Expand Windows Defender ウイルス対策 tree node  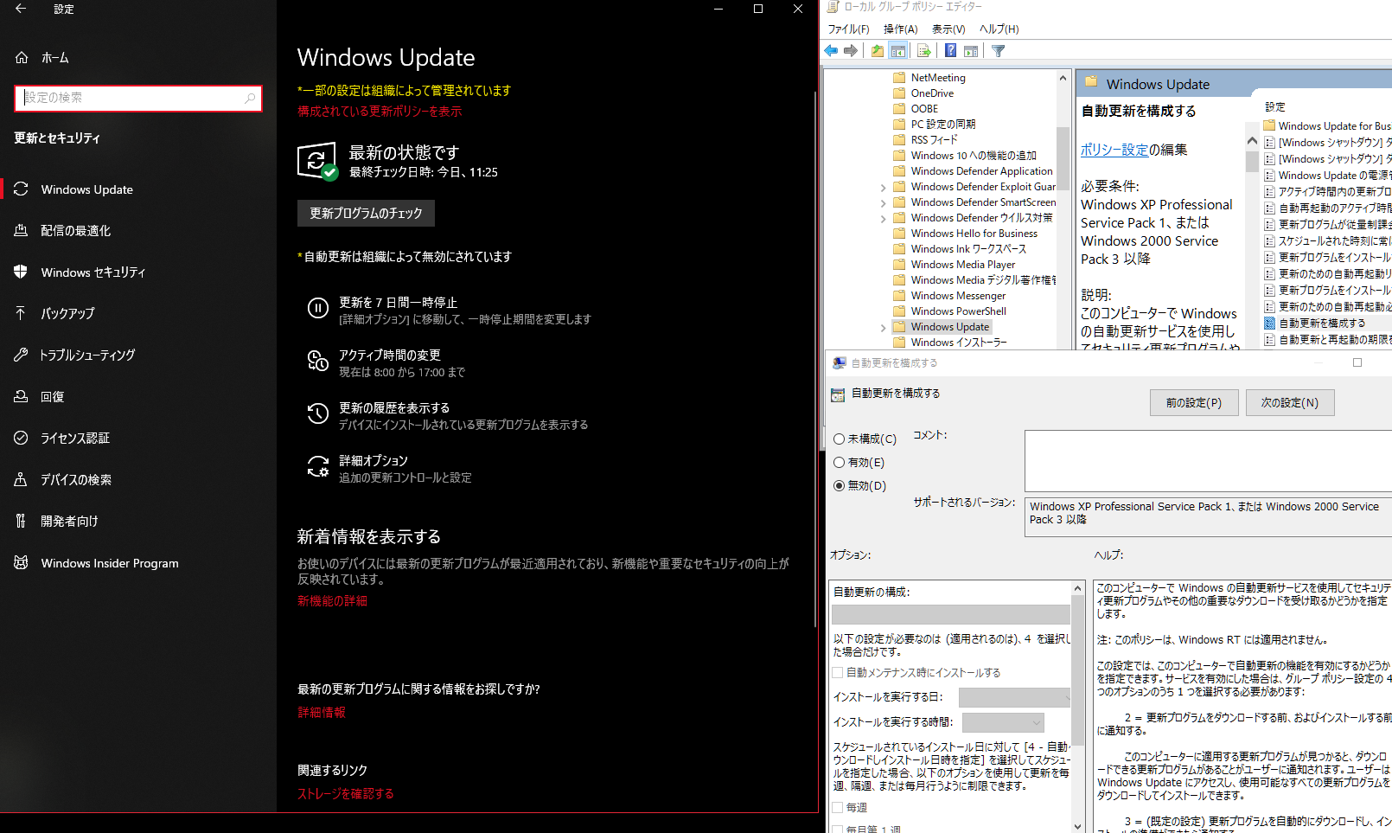coord(883,219)
